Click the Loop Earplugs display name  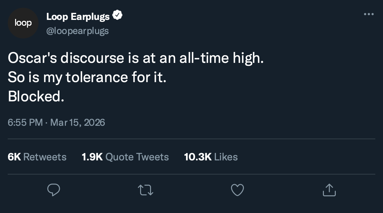[78, 16]
